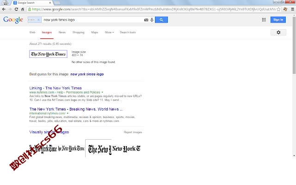This screenshot has height=185, width=296.
Task: Open the Shopping tab
Action: 78,32
